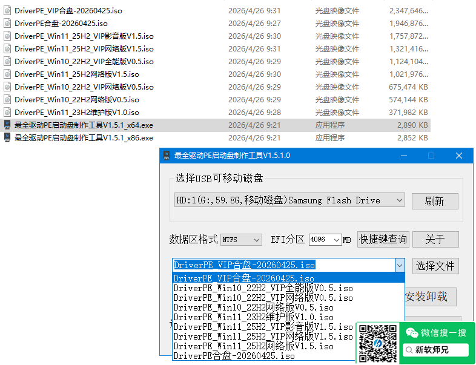Click the app icon in the dialog title bar
476x365 pixels.
click(167, 156)
